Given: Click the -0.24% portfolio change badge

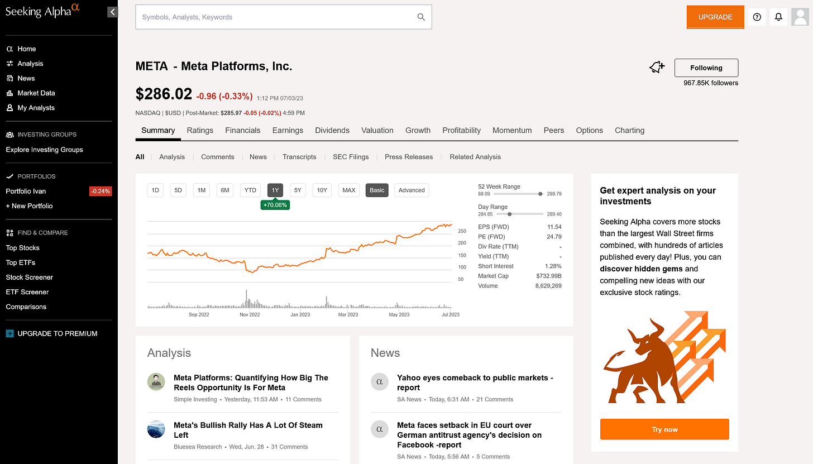Looking at the screenshot, I should point(101,191).
